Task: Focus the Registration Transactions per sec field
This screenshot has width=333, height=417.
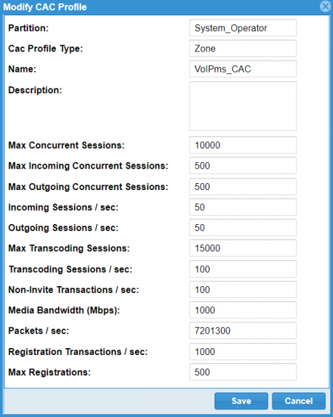Action: click(242, 352)
